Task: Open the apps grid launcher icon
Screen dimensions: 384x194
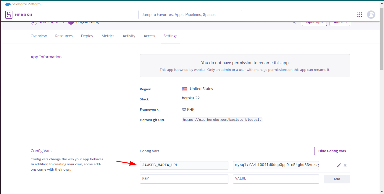Action: click(x=360, y=15)
